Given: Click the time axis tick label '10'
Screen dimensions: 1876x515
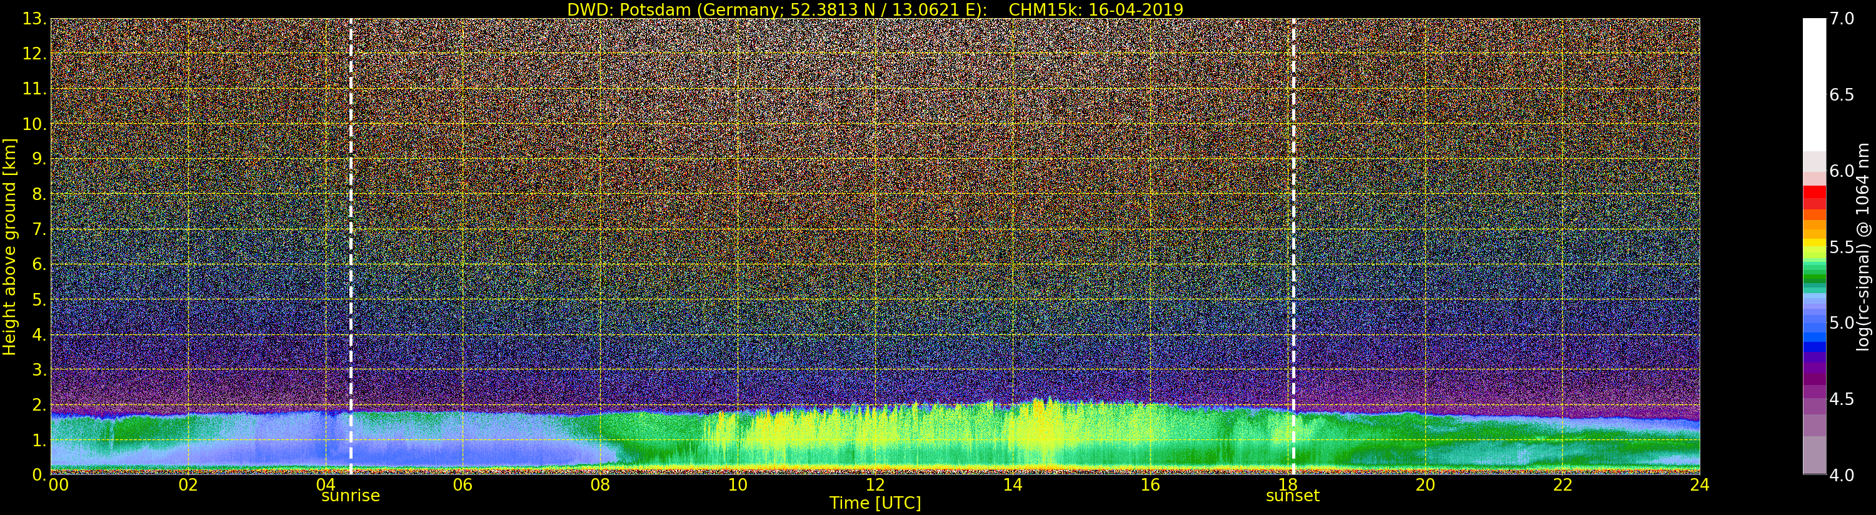Looking at the screenshot, I should 738,485.
